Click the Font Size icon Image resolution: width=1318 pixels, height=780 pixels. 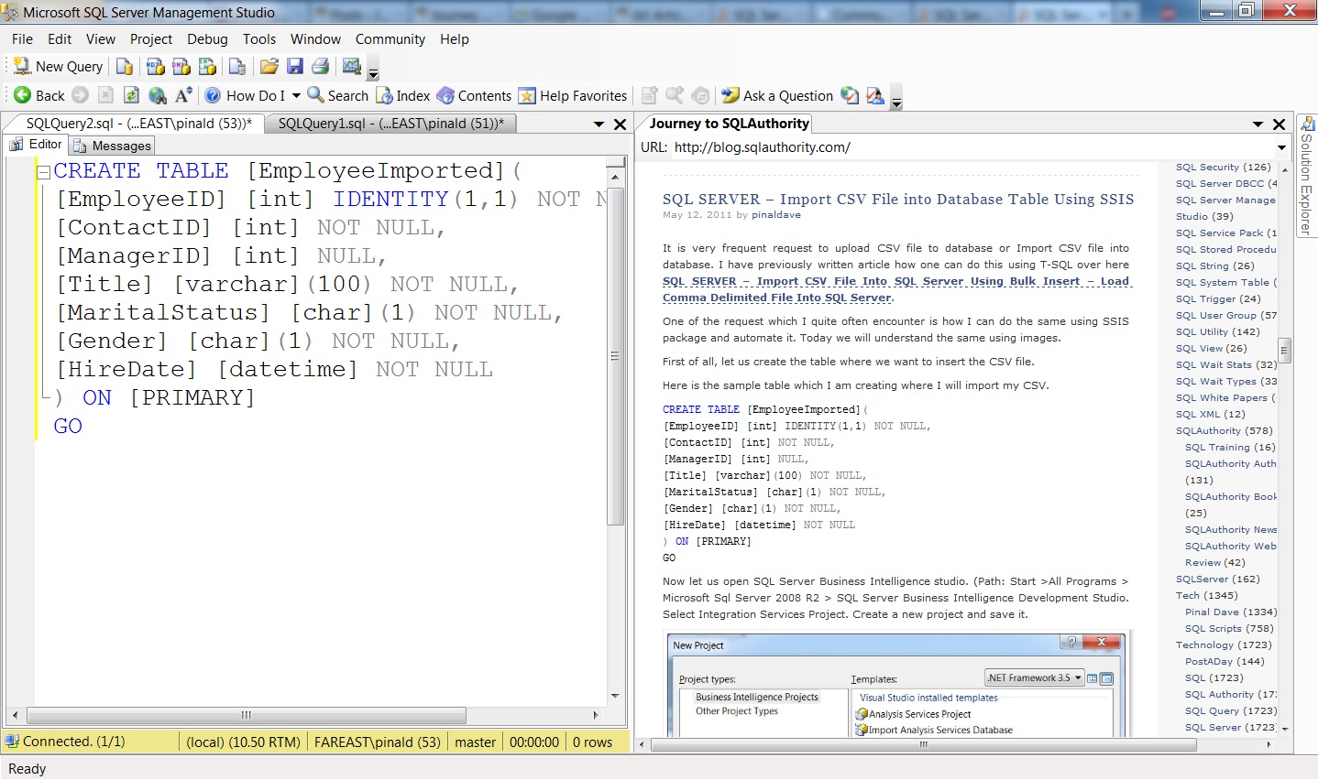(183, 95)
